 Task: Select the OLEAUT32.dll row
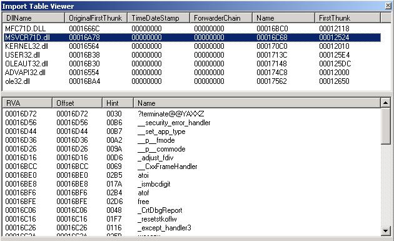[192, 64]
